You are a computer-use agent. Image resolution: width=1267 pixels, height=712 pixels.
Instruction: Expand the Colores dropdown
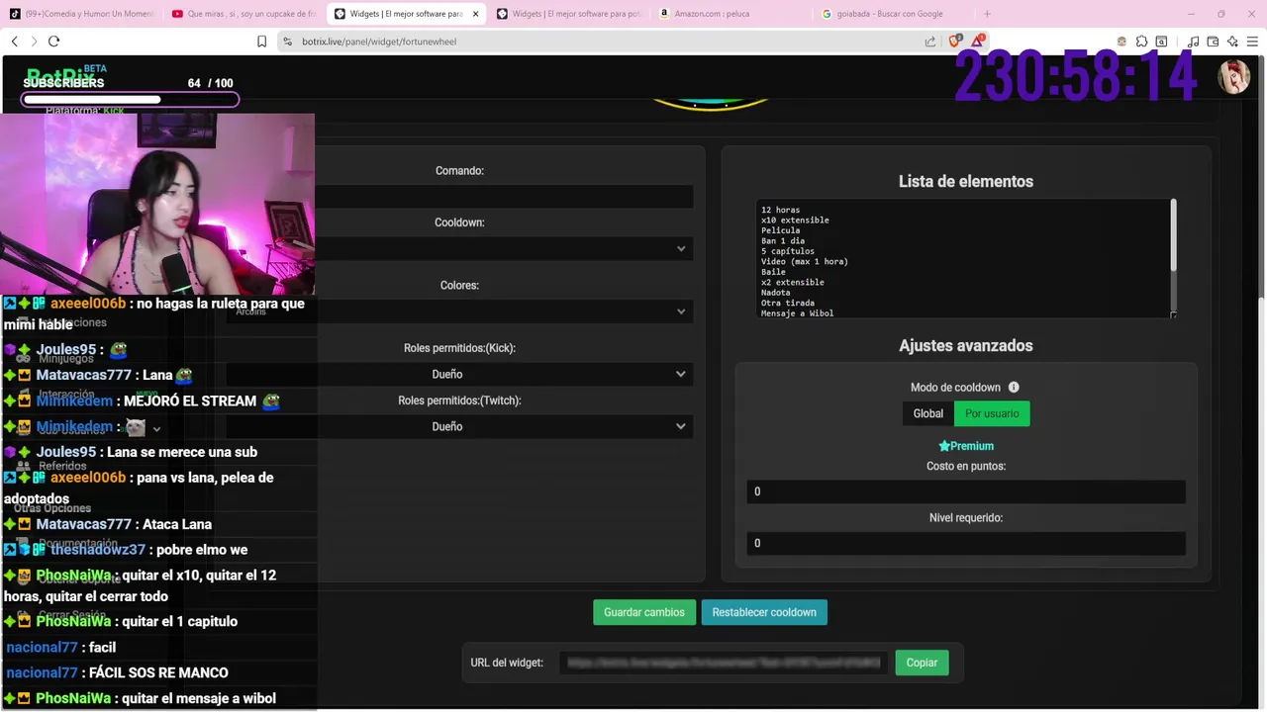(459, 311)
